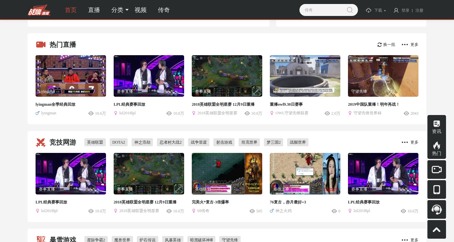
Task: Select the 射击游戏 category tag
Action: pyautogui.click(x=224, y=142)
